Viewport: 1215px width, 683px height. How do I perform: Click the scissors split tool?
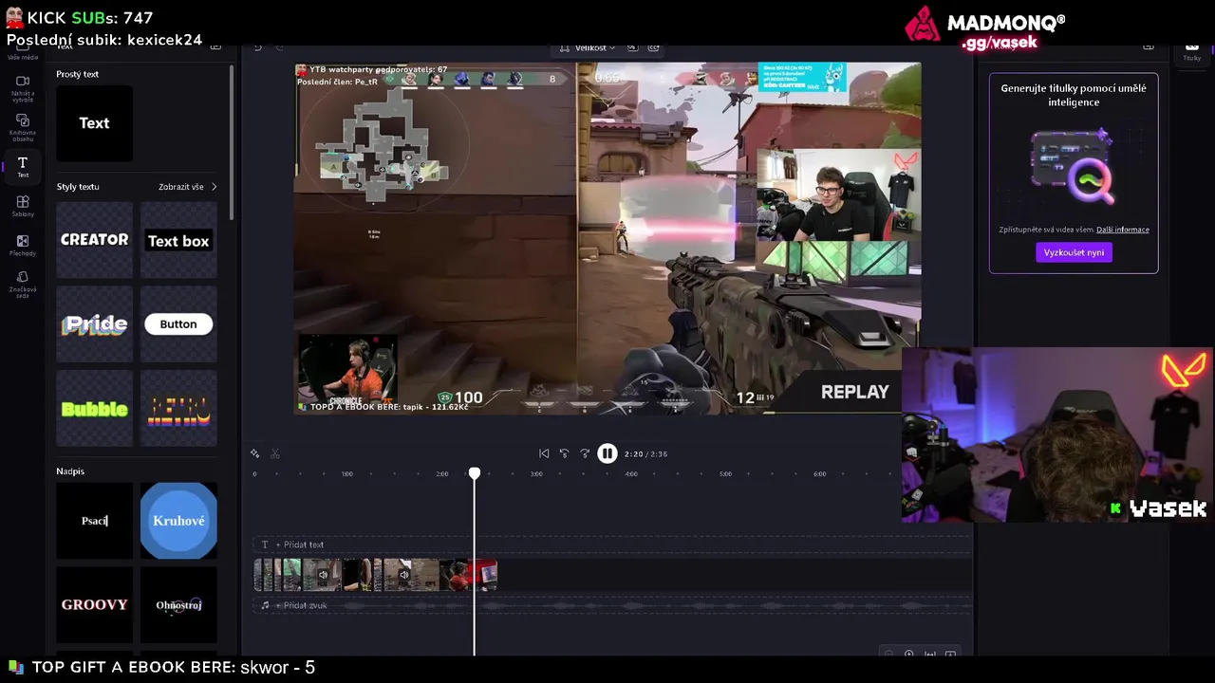(x=275, y=453)
